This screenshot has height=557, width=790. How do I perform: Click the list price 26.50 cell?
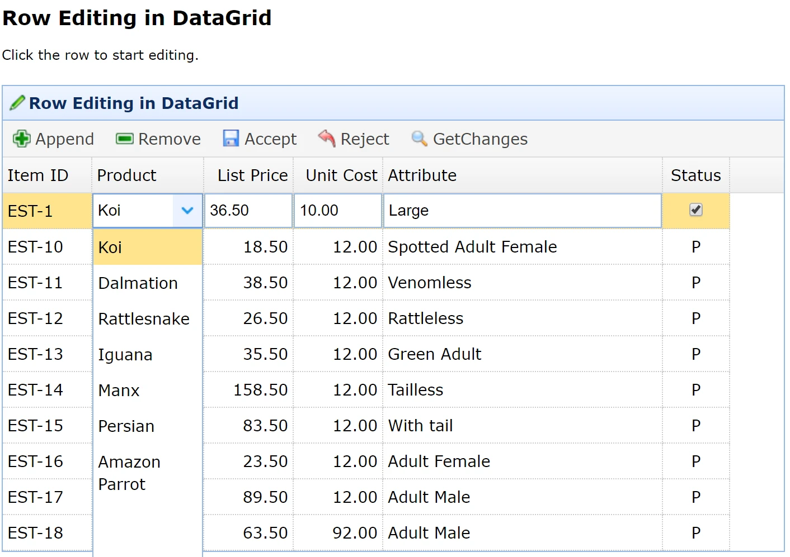pos(248,318)
